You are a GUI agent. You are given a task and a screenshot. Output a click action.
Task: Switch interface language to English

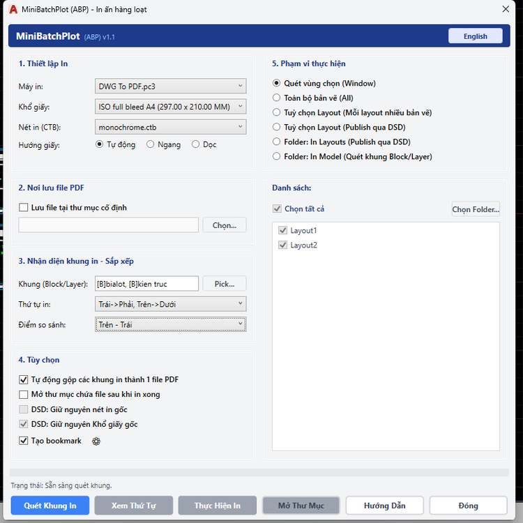click(475, 36)
